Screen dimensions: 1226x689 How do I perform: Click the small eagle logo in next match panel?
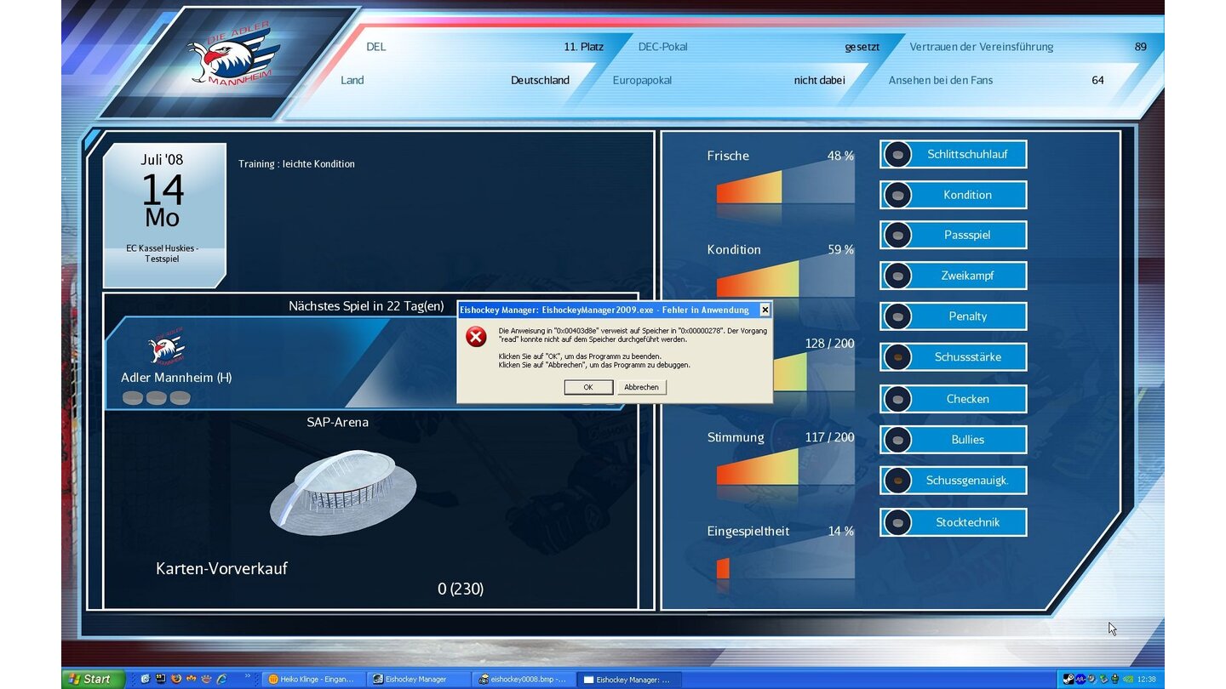click(166, 344)
